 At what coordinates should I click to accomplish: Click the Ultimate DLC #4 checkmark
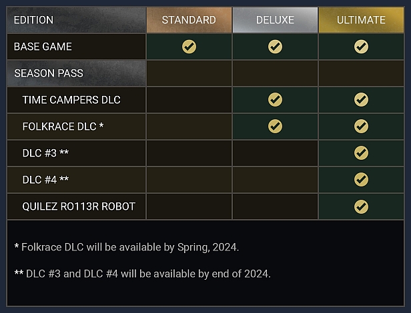click(361, 180)
